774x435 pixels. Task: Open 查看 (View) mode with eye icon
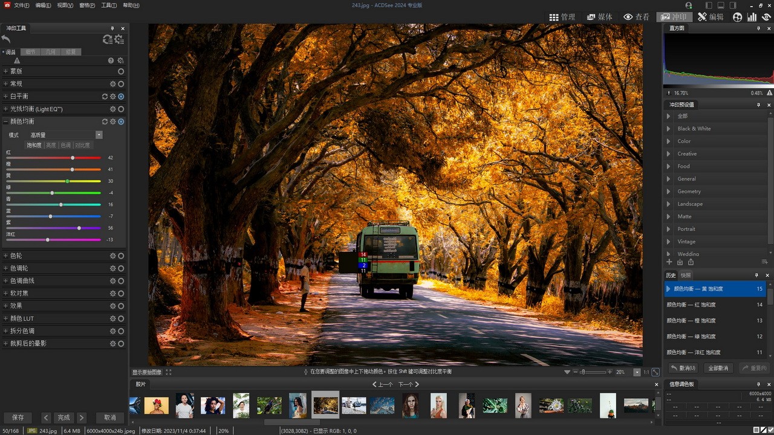tap(636, 17)
